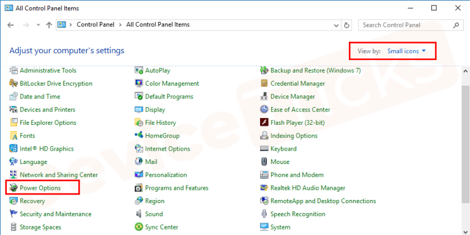Click the Security and Maintenance flag icon
Screen dimensions: 470x235
[13, 214]
